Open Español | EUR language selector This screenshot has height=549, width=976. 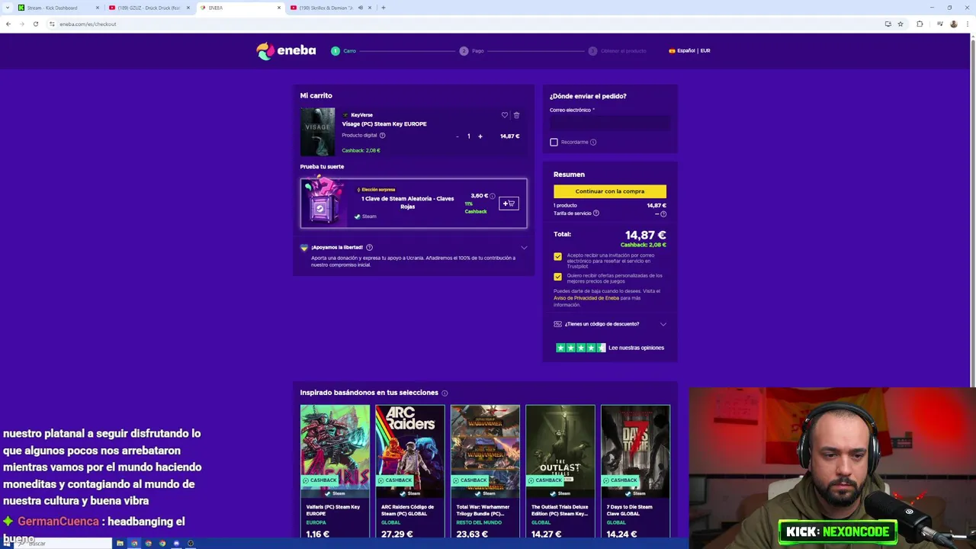tap(689, 50)
